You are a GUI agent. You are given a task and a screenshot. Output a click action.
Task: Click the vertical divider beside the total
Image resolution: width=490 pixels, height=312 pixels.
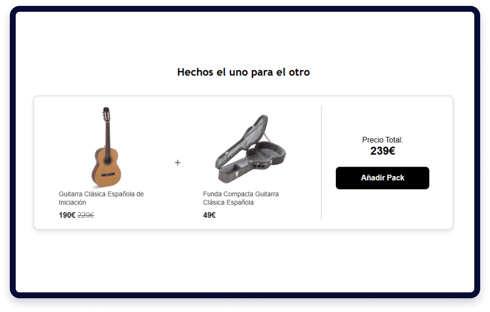[321, 162]
